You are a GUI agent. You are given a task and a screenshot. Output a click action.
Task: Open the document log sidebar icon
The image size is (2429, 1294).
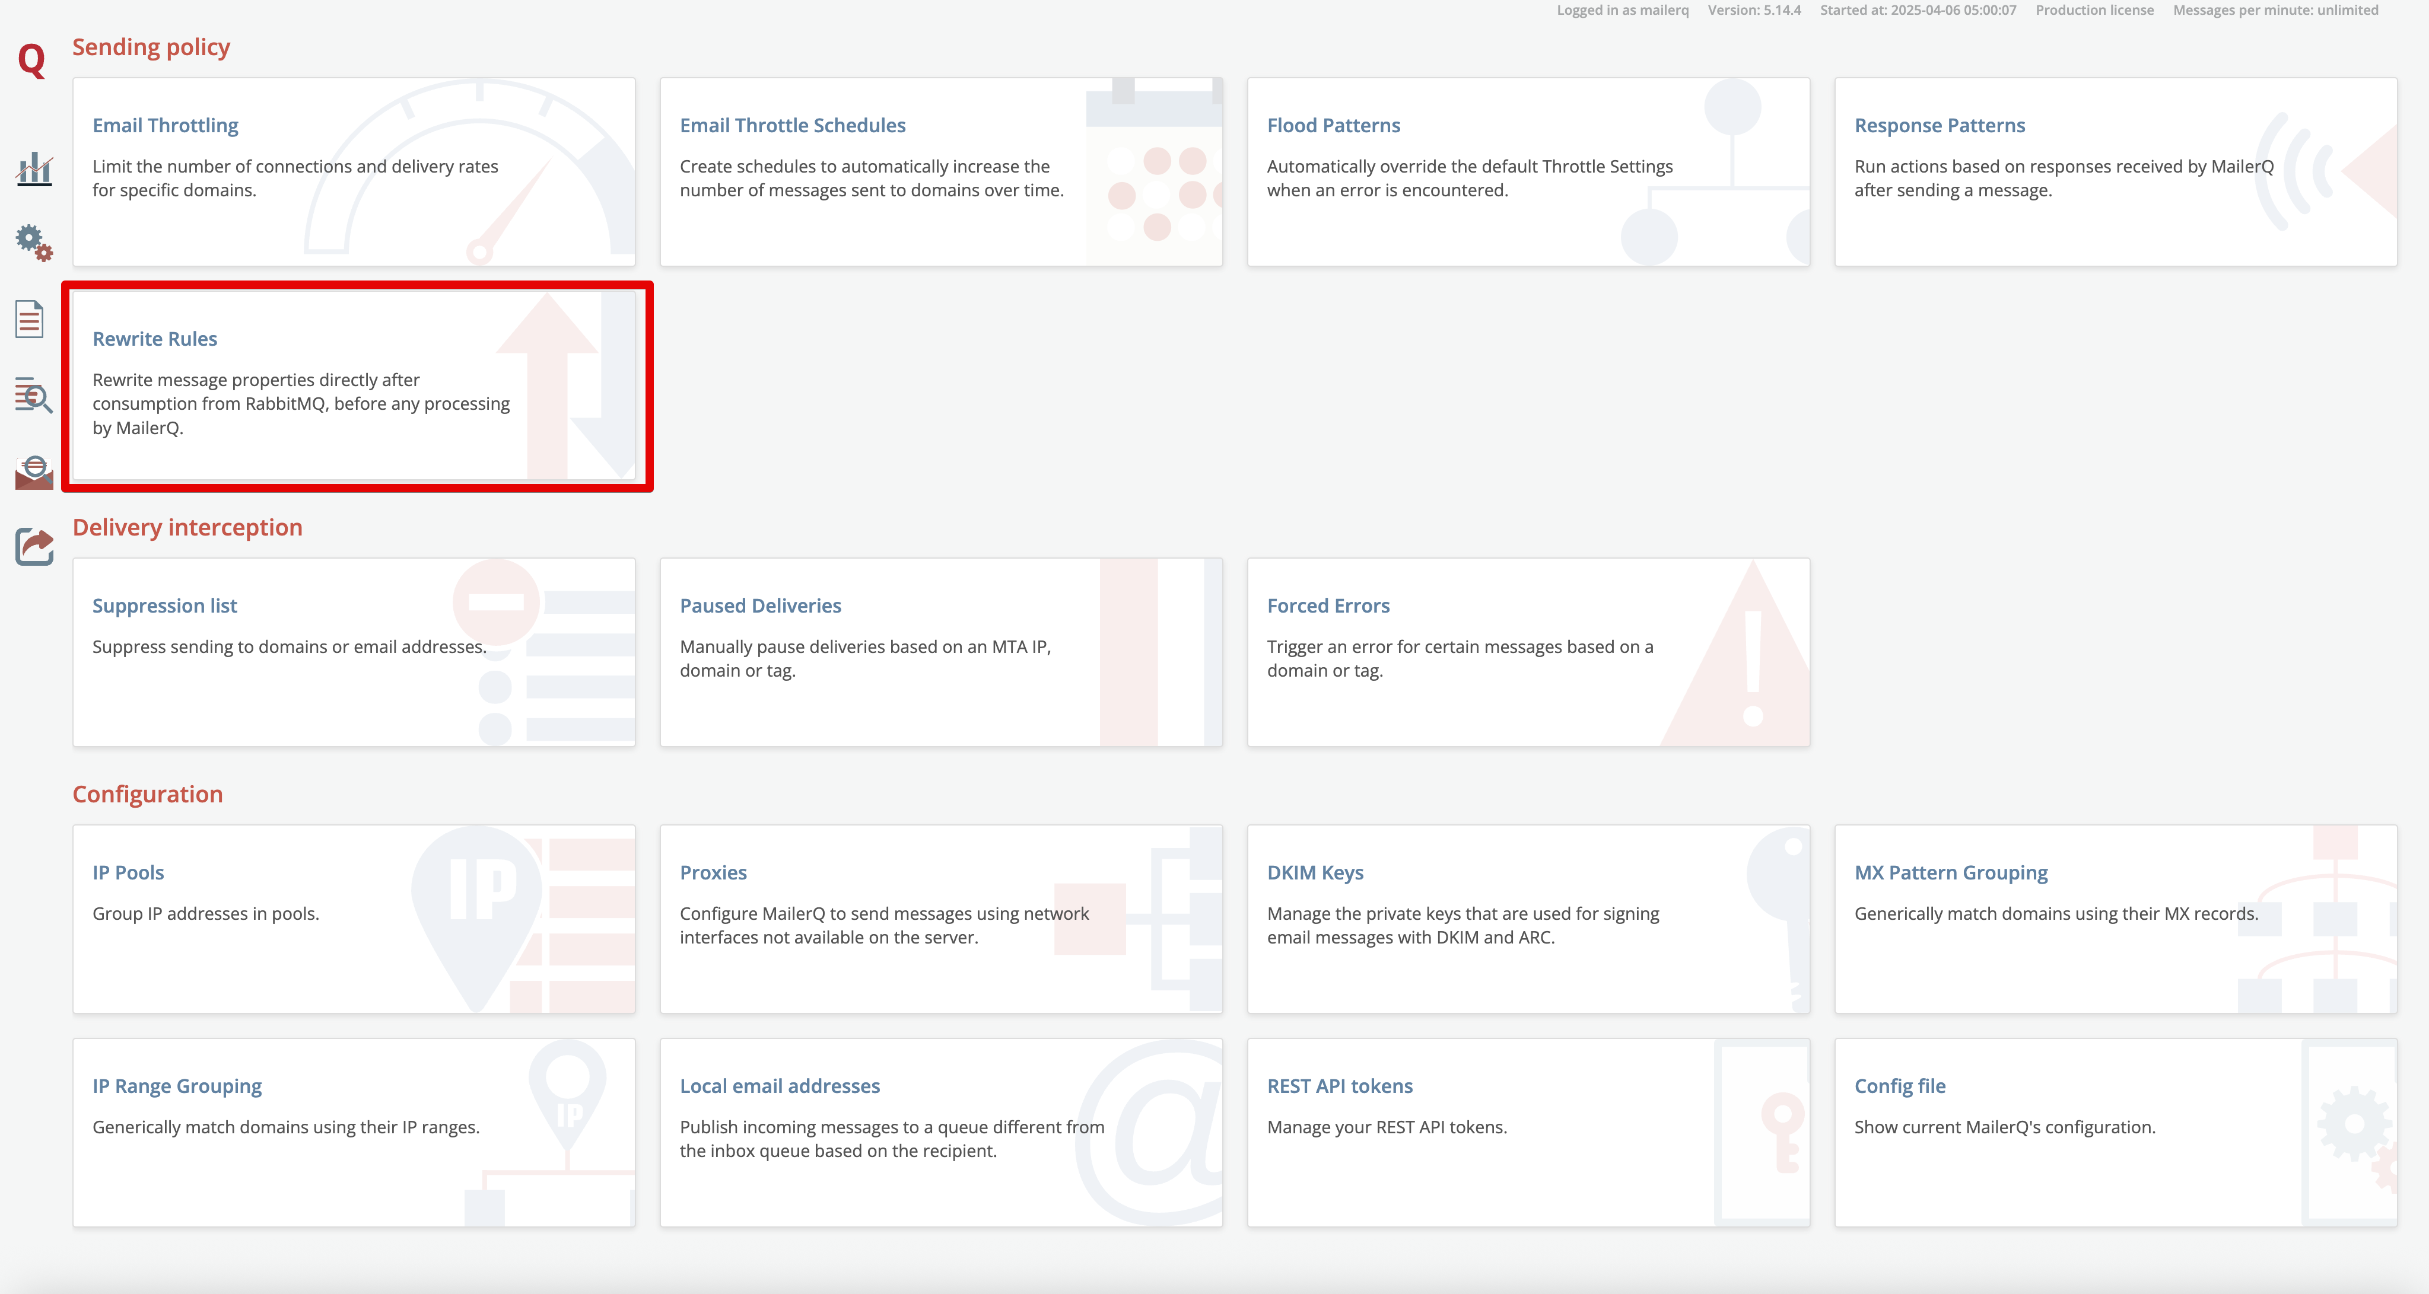click(30, 320)
